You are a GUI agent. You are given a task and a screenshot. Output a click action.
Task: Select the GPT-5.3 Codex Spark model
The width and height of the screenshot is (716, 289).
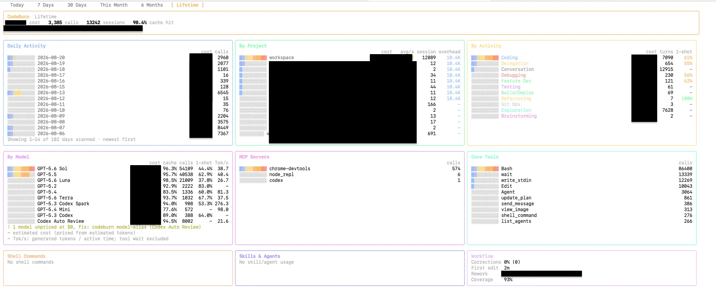(x=118, y=204)
